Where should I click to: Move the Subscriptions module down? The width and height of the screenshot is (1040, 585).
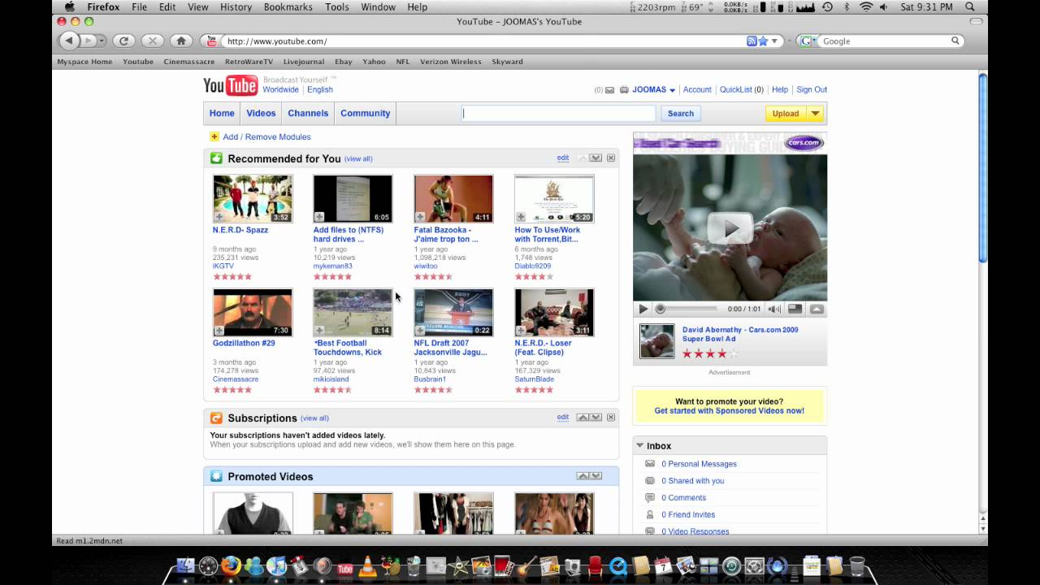(596, 417)
